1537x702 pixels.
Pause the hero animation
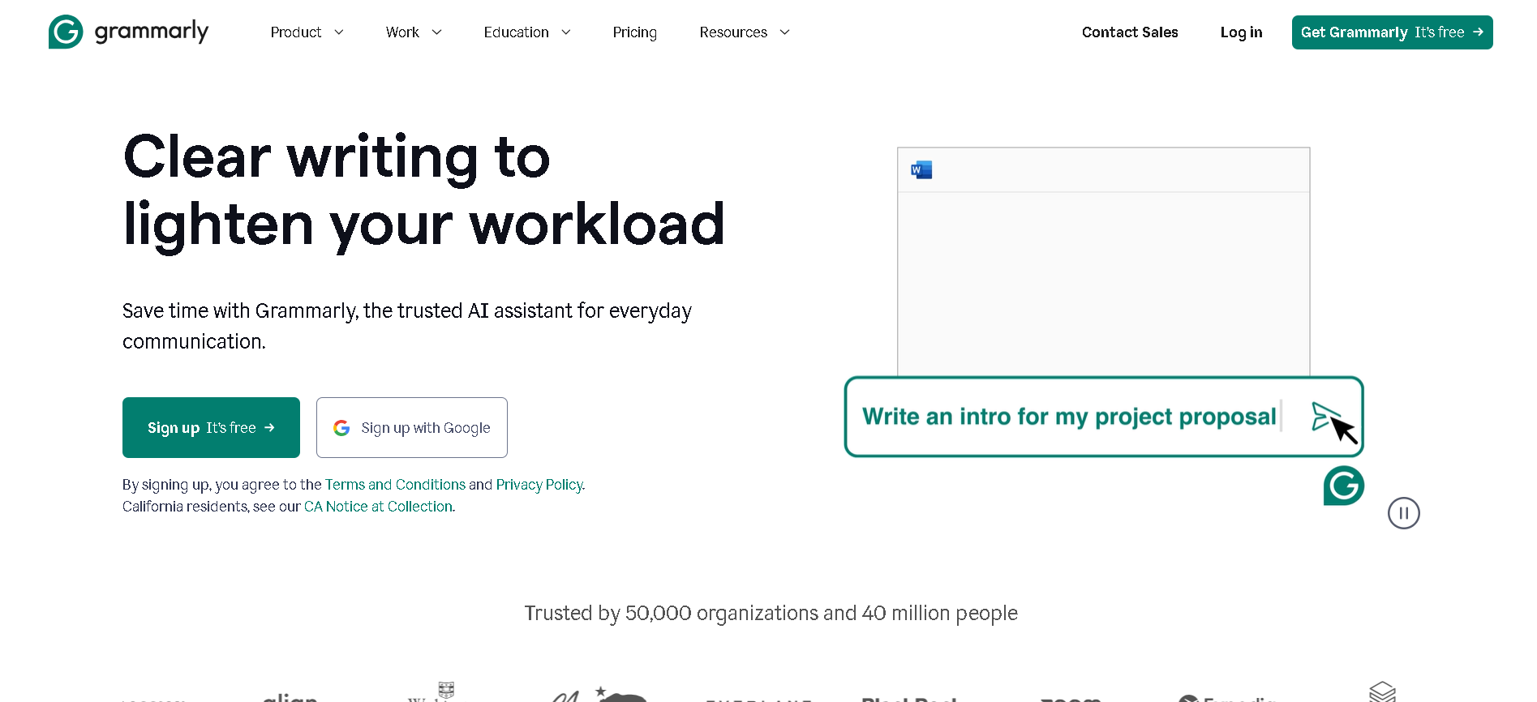pos(1403,513)
